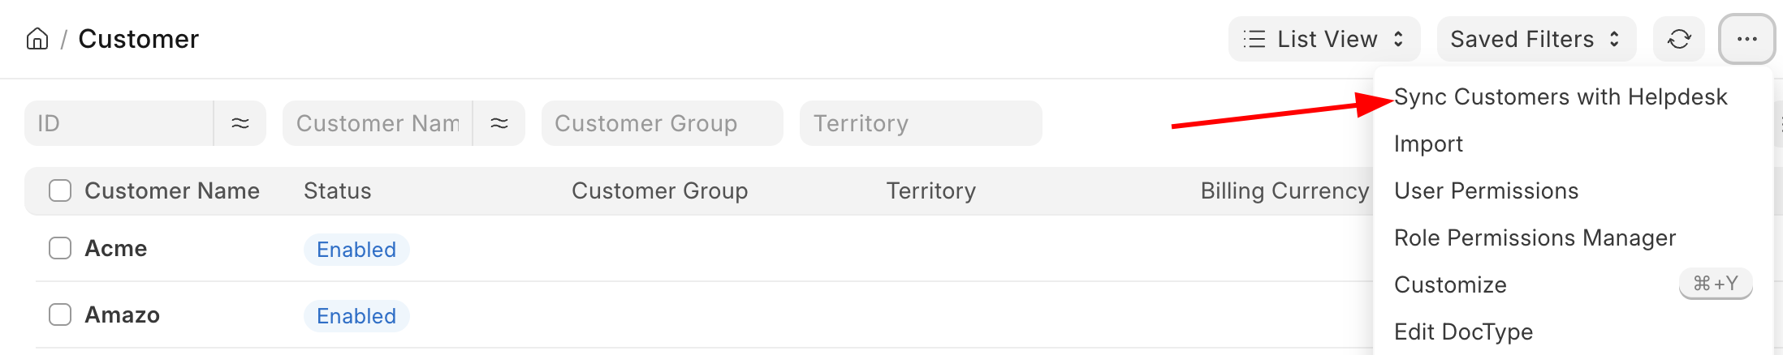Click the list icon in List View button
Image resolution: width=1783 pixels, height=355 pixels.
tap(1254, 39)
